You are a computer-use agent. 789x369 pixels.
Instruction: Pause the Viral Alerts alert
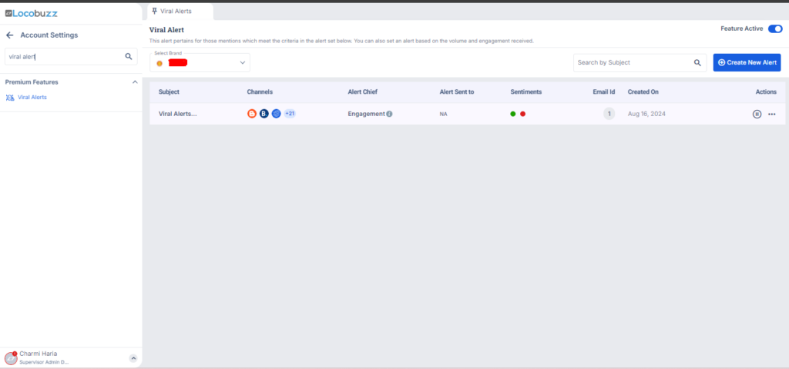(757, 114)
